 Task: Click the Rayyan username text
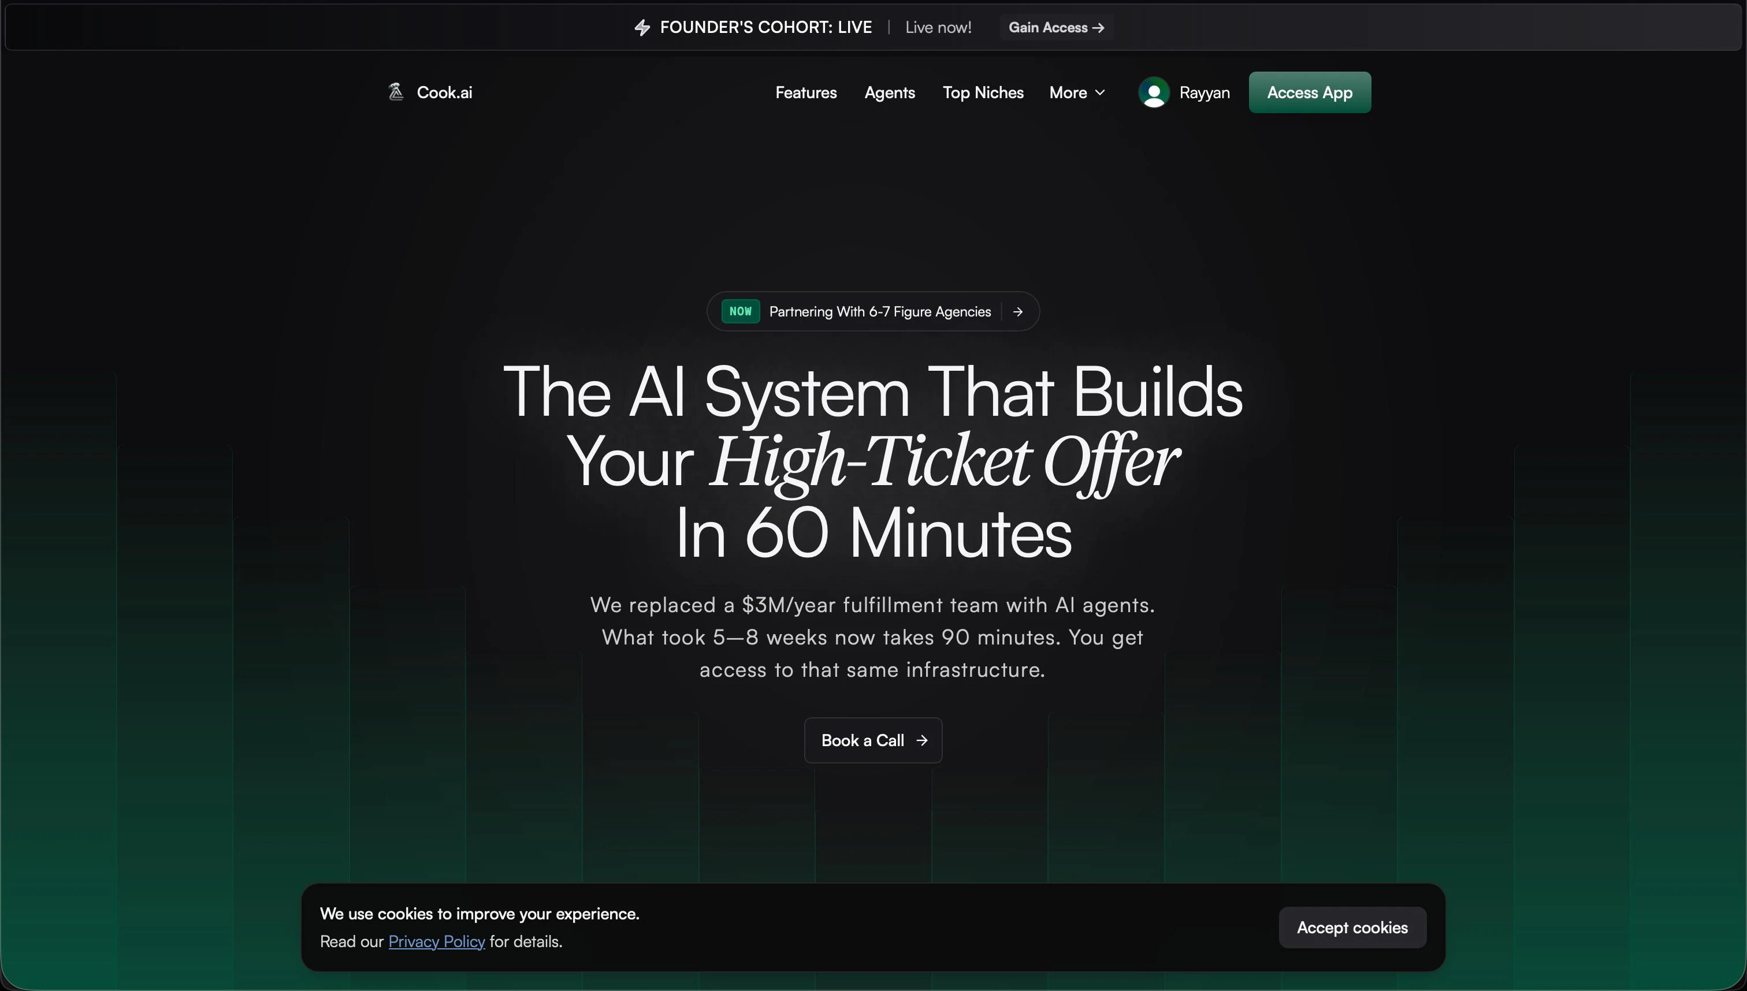tap(1205, 92)
